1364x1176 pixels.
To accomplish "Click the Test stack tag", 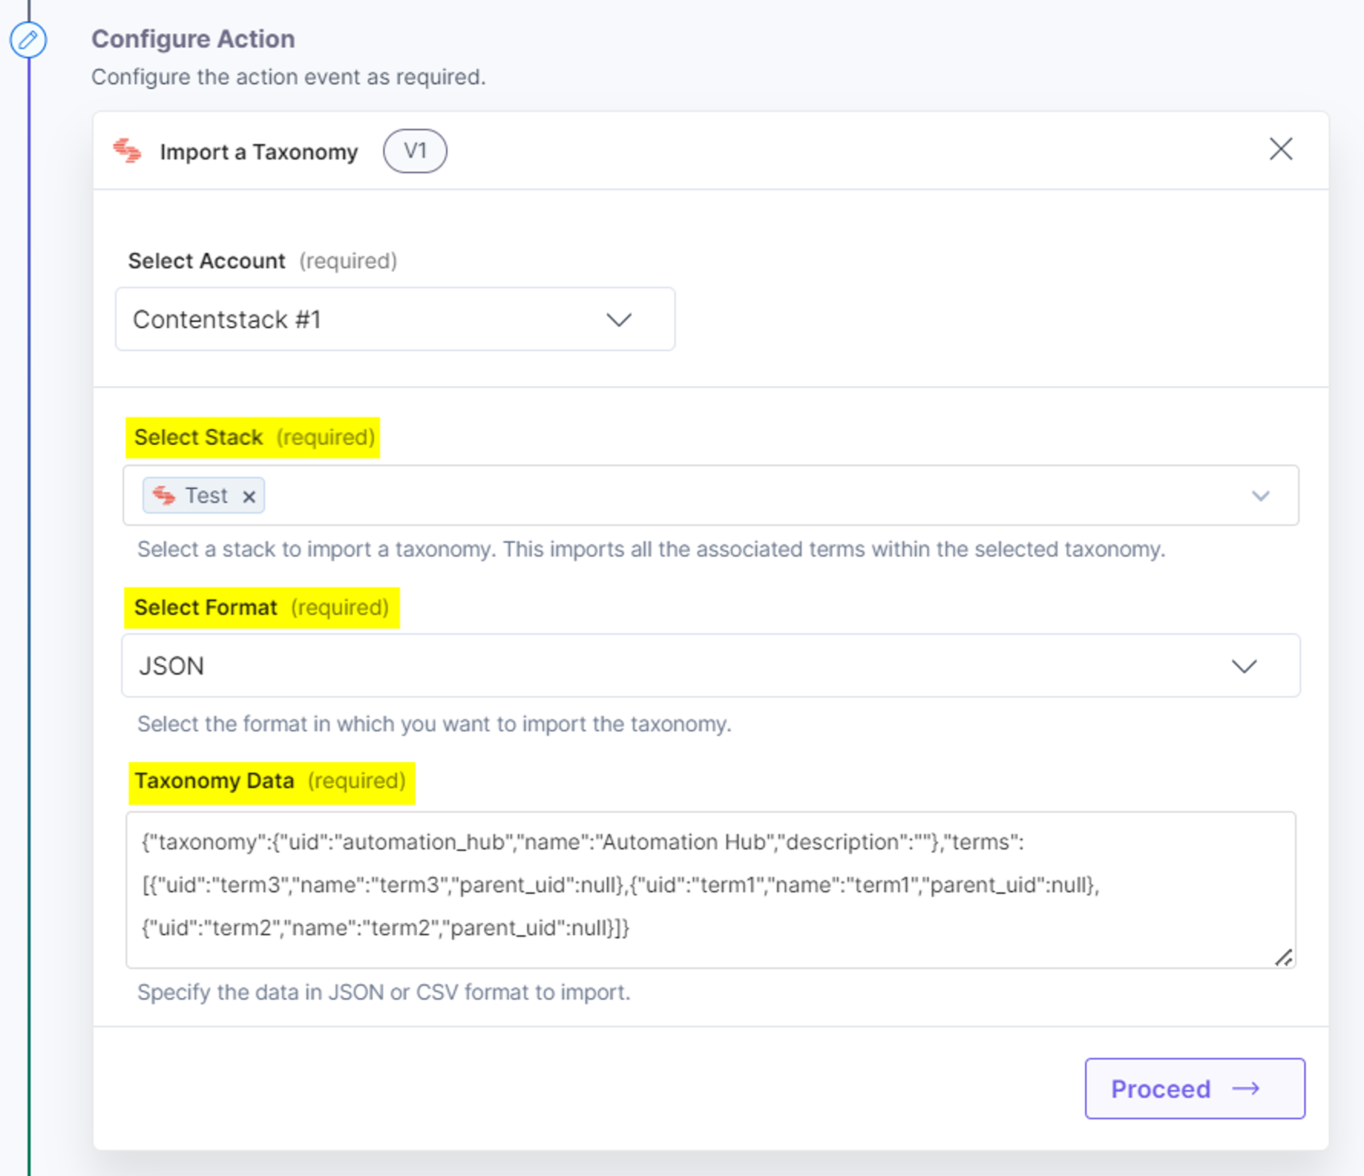I will pos(204,495).
